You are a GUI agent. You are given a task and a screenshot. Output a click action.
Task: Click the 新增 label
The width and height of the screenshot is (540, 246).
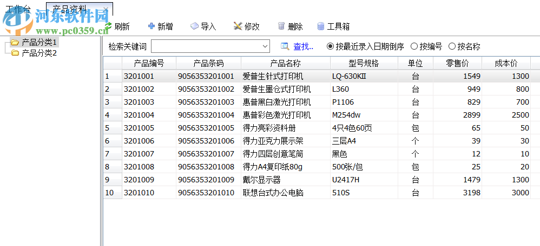166,26
